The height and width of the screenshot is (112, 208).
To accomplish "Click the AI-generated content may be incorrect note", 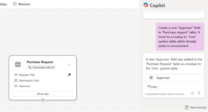I will [x=164, y=94].
